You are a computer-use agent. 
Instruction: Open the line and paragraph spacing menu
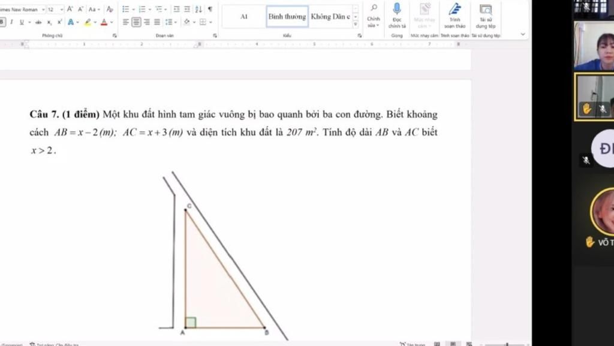pyautogui.click(x=170, y=22)
